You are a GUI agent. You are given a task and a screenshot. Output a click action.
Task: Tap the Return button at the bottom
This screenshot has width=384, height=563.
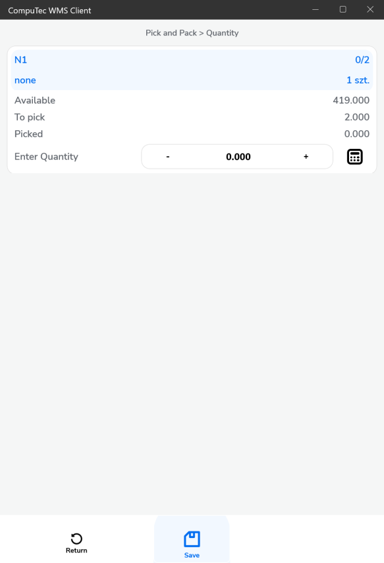tap(76, 543)
